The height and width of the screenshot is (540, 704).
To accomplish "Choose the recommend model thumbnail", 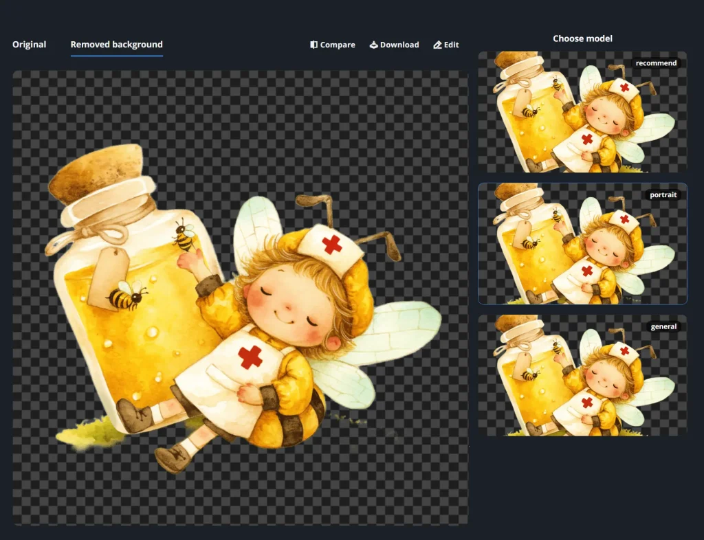I will pos(582,112).
